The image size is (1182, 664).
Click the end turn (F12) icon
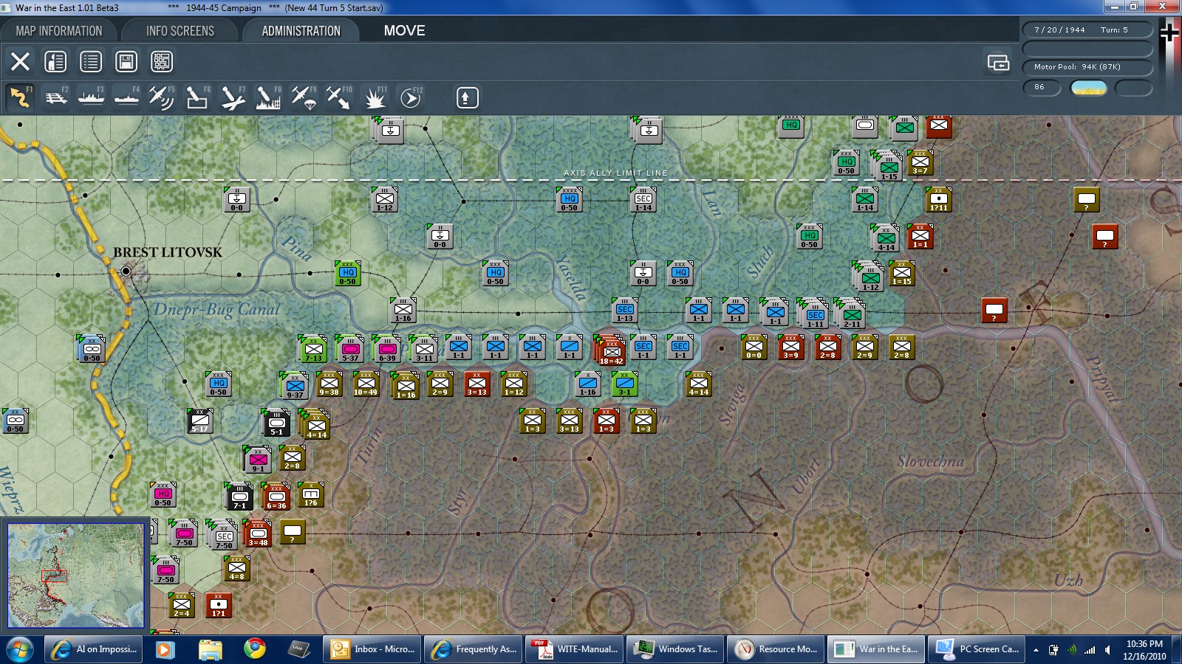410,97
